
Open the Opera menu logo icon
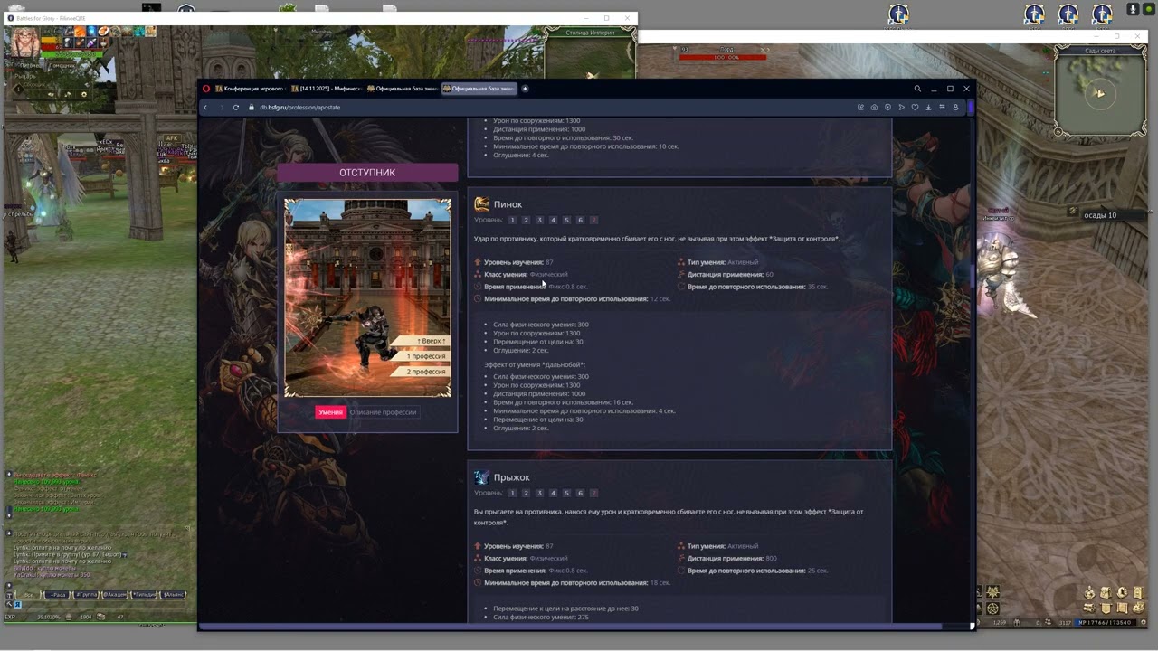click(206, 89)
